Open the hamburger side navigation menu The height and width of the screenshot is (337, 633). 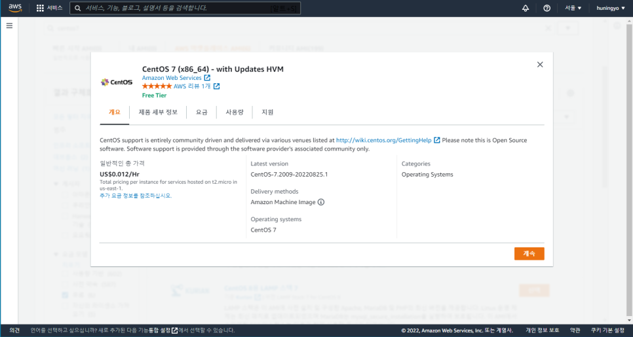(x=9, y=26)
